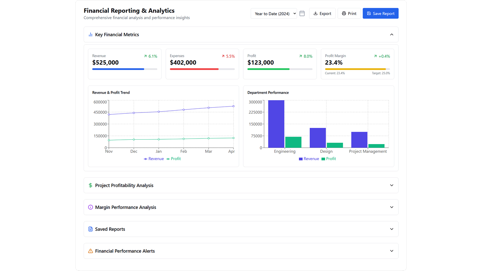Expand the Project Profitability Analysis section
The height and width of the screenshot is (271, 482).
[x=392, y=186]
